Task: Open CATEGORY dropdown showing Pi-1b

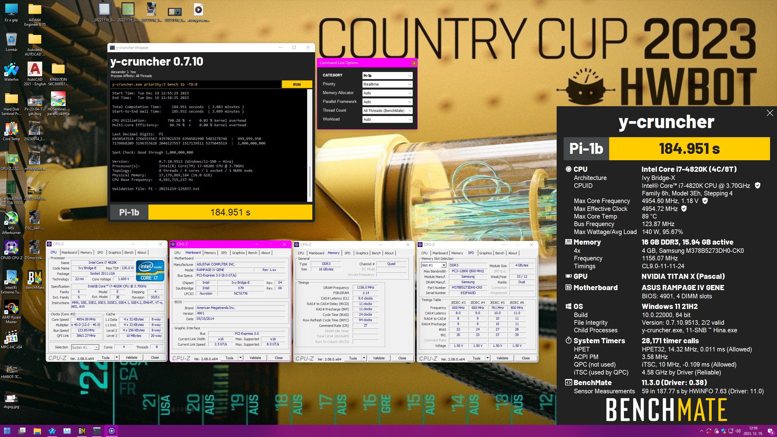Action: (387, 76)
